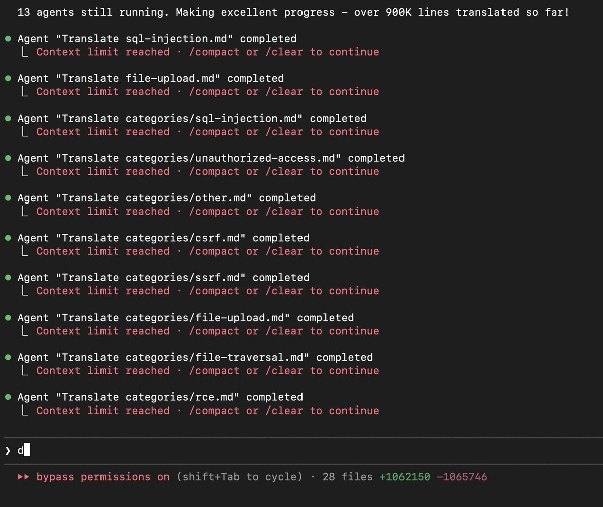The image size is (603, 507).
Task: Click the green dot beside categories/file-upload.md agent
Action: (8, 318)
